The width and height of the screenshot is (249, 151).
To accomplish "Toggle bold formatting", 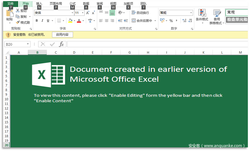I will pyautogui.click(x=37, y=21).
